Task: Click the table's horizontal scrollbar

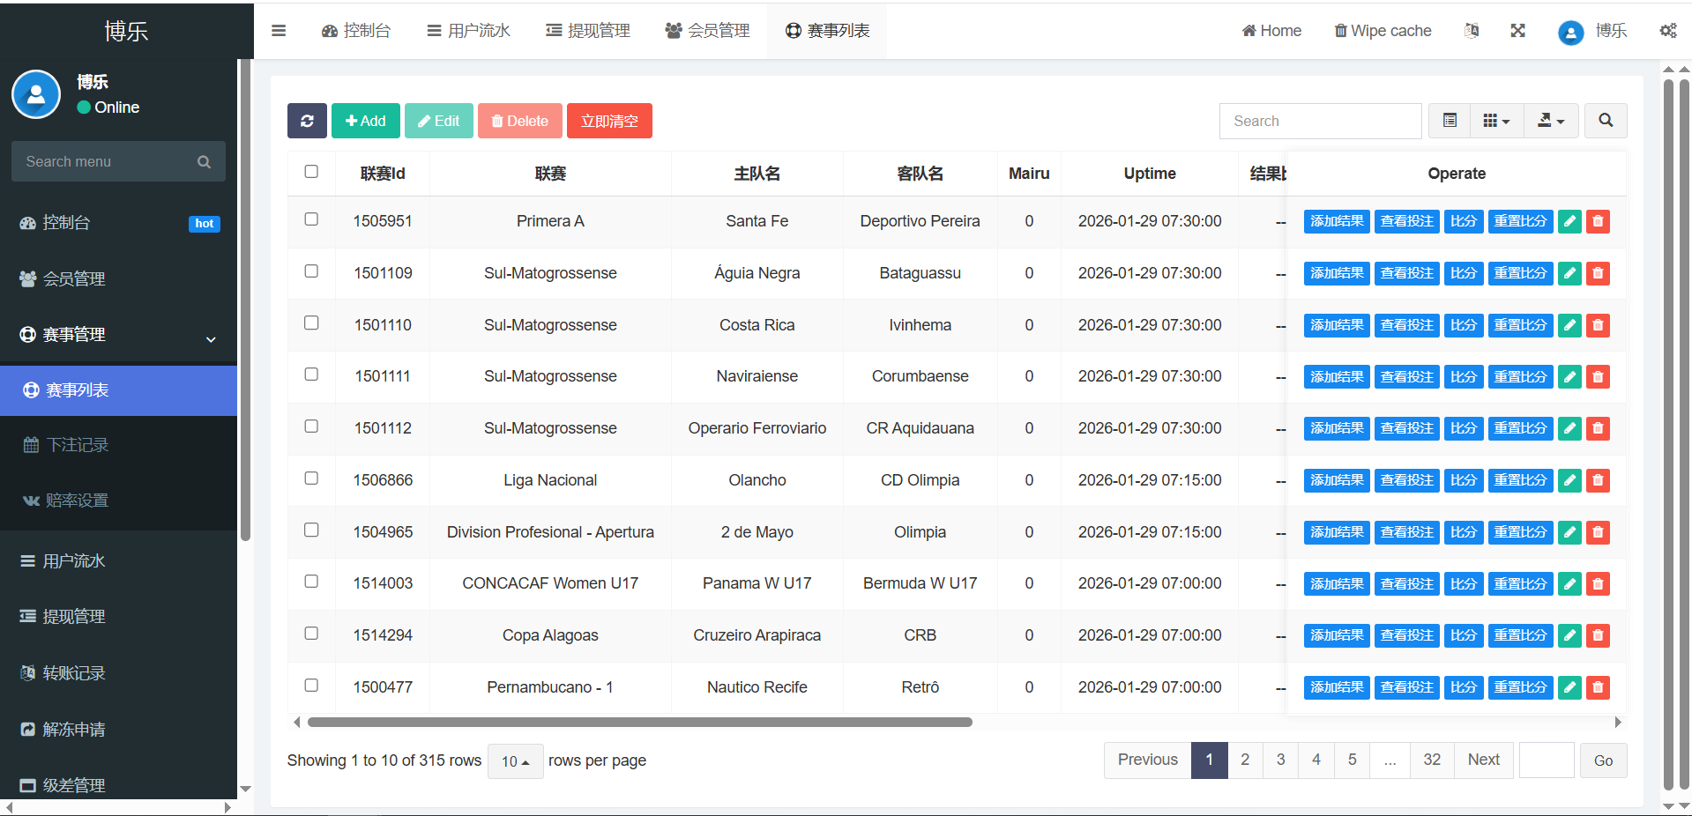Action: [639, 723]
